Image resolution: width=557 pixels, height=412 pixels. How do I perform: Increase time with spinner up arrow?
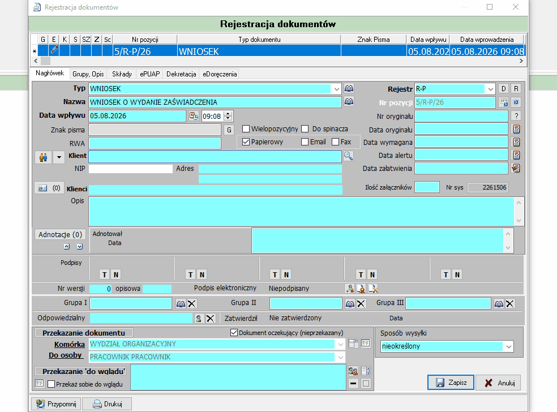(228, 114)
